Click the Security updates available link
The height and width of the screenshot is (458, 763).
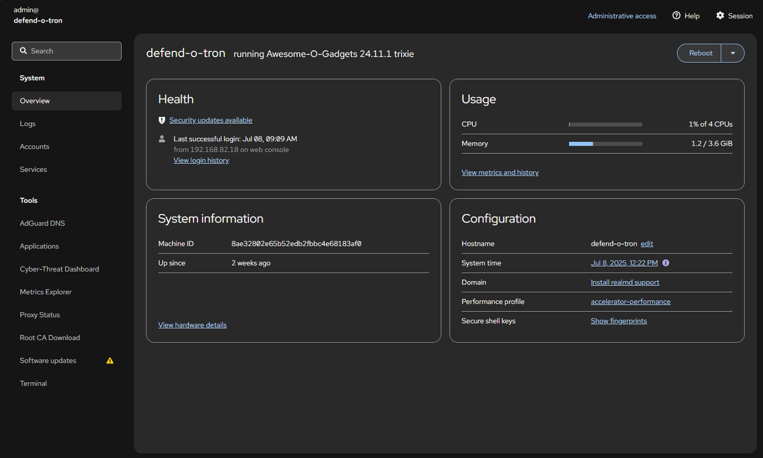coord(210,120)
